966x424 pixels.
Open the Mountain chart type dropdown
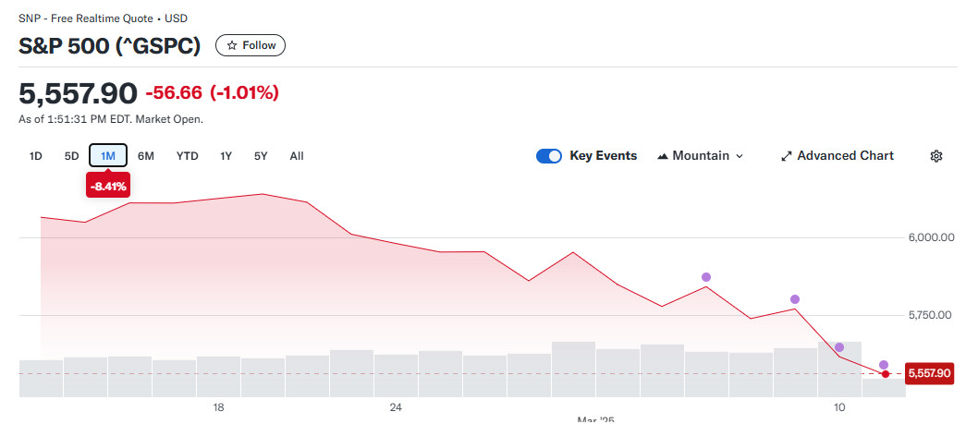point(700,156)
